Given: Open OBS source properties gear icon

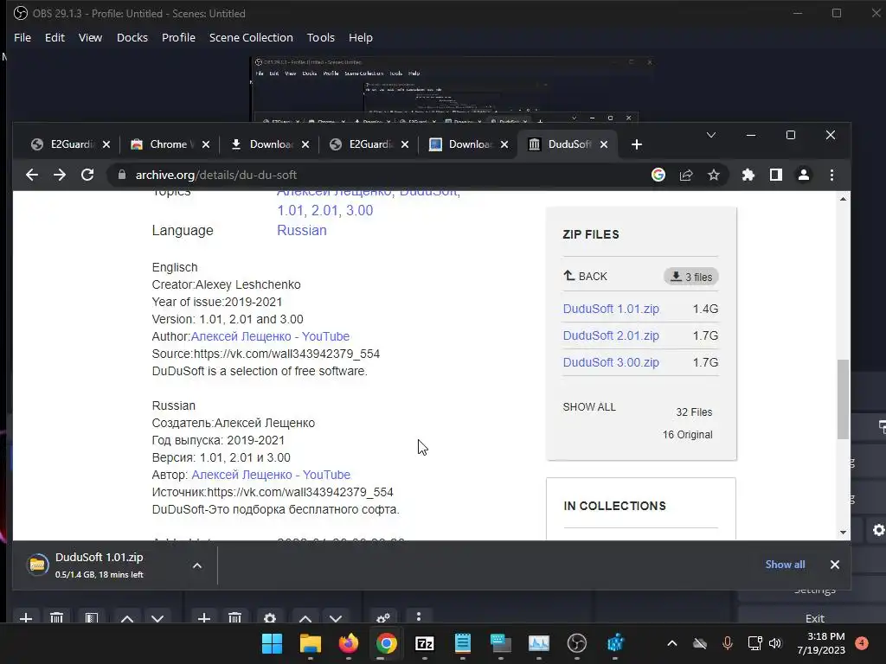Looking at the screenshot, I should pyautogui.click(x=270, y=618).
